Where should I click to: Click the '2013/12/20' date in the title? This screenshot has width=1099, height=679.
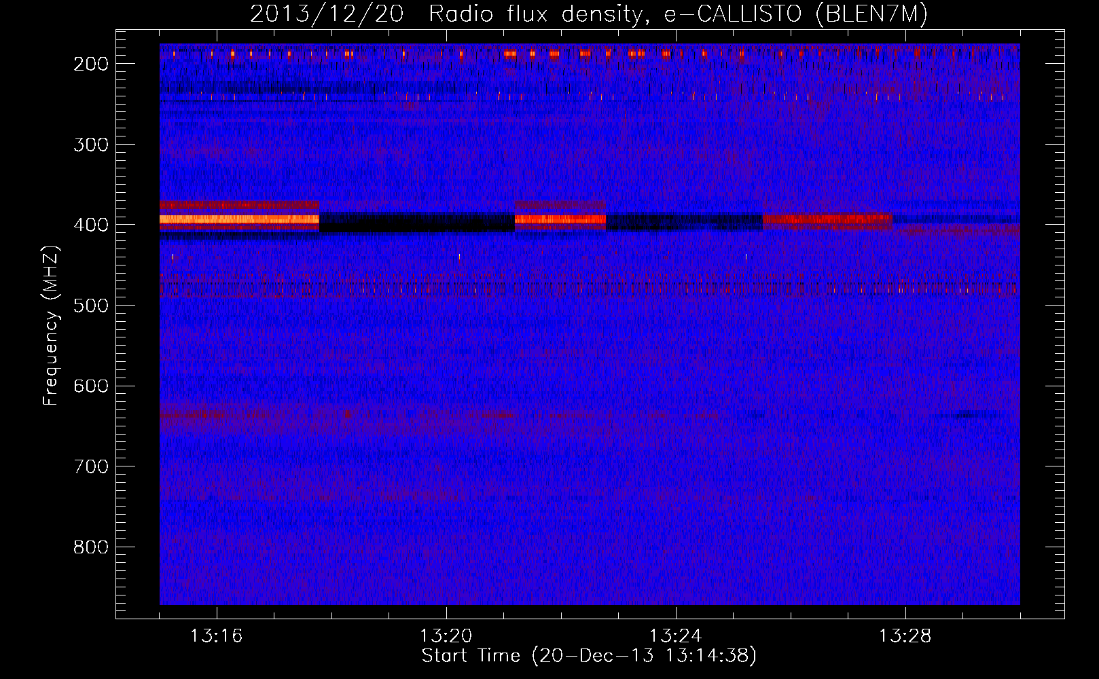click(x=327, y=14)
